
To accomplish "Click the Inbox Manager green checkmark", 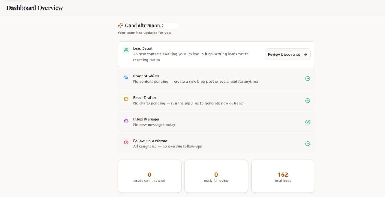I will 308,122.
